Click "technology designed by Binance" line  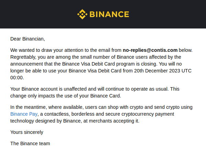pyautogui.click(x=75, y=121)
